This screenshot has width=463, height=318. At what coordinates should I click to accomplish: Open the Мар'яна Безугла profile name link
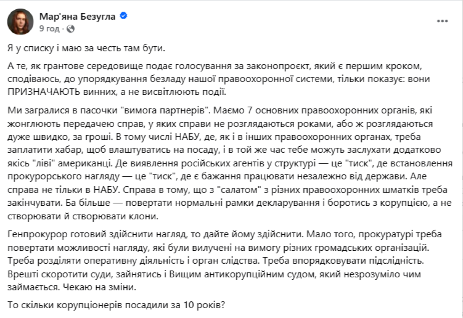78,17
